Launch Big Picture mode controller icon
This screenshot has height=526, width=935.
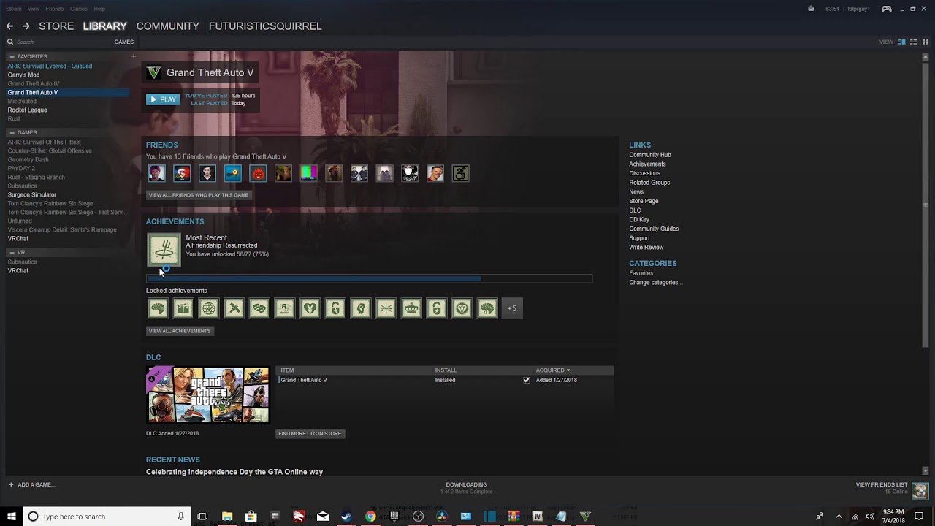(886, 9)
